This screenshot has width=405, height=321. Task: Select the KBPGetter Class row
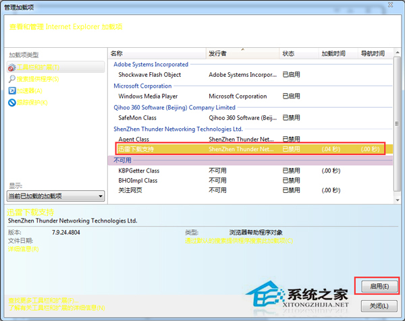138,171
